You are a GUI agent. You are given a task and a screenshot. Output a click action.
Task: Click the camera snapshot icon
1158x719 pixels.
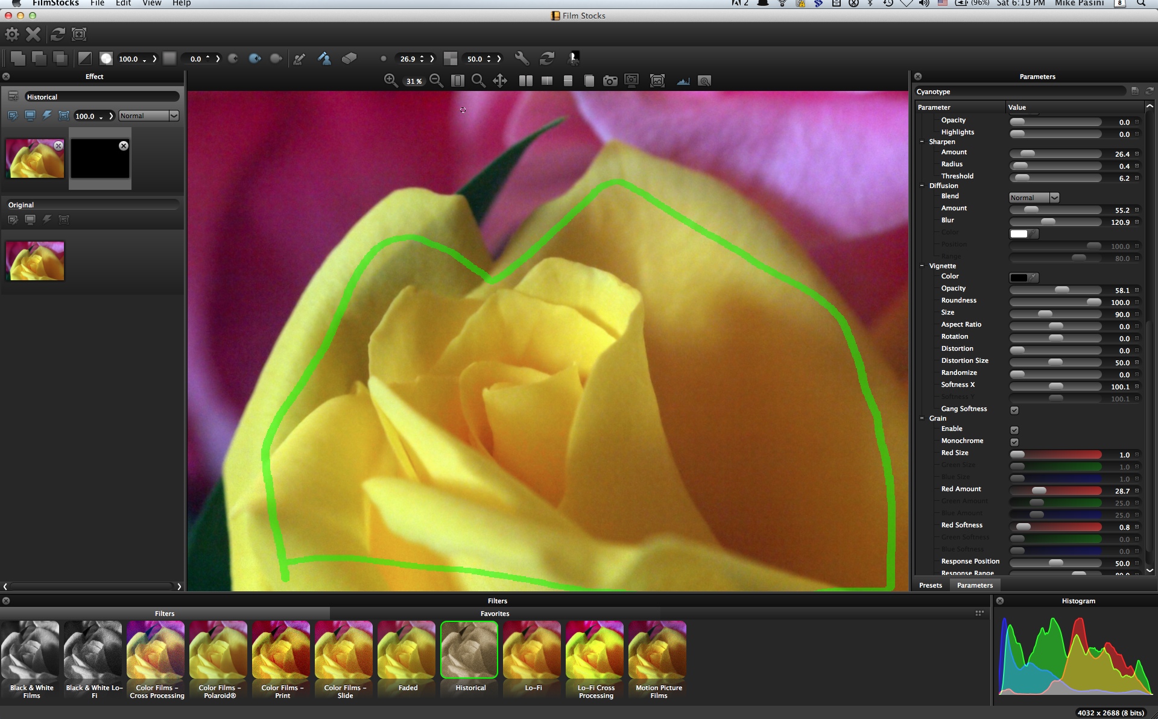pos(610,81)
